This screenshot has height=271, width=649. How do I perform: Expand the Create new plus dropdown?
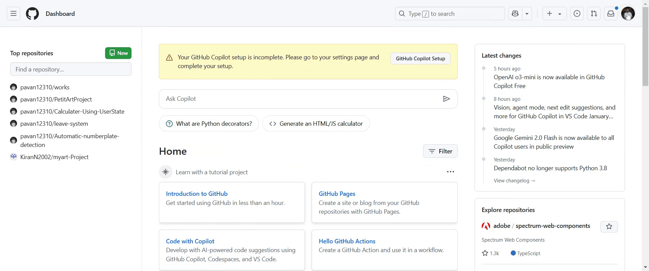(x=554, y=13)
